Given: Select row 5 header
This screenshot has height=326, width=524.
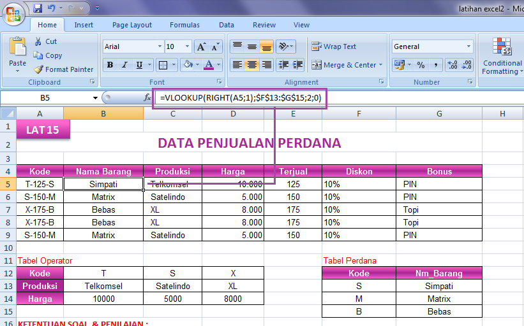Looking at the screenshot, I should (x=8, y=184).
